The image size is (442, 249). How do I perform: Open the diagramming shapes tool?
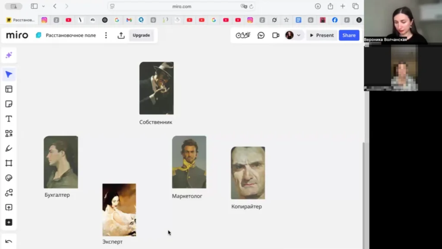pos(9,192)
